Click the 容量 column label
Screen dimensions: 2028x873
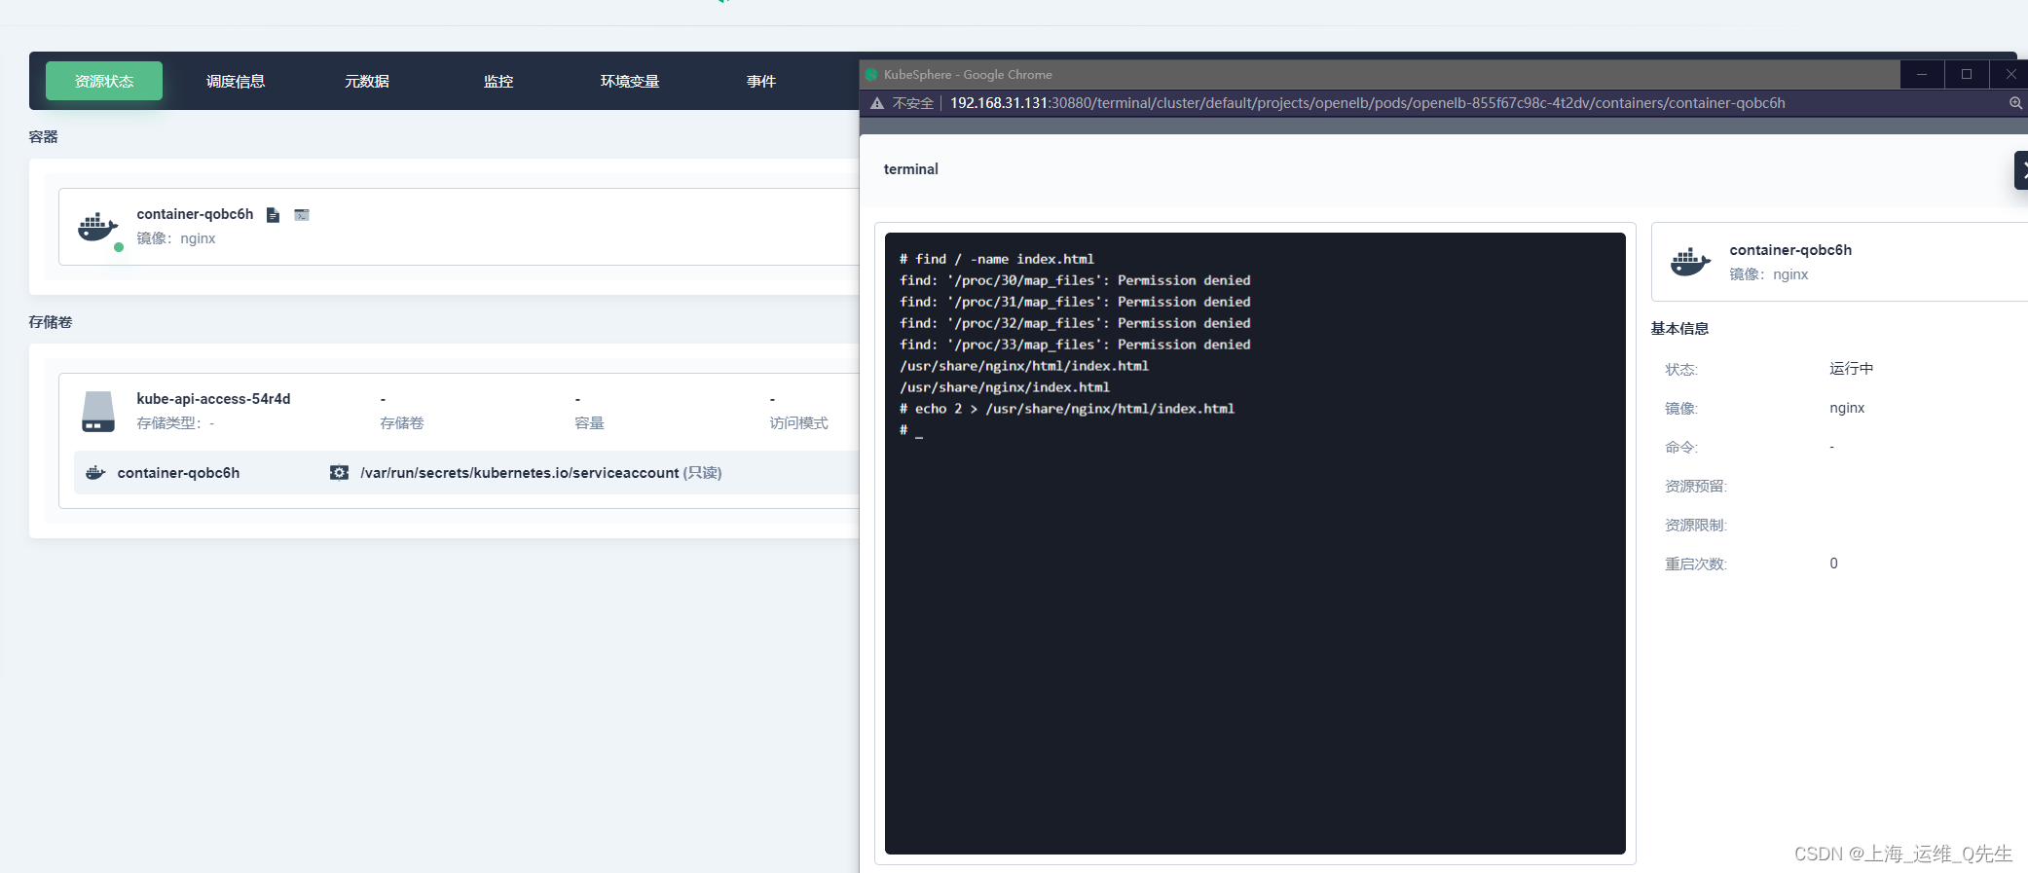coord(589,423)
